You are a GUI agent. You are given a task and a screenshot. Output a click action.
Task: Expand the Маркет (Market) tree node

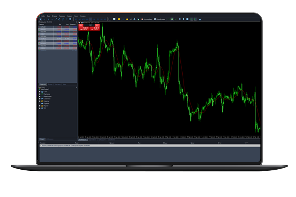click(x=40, y=106)
